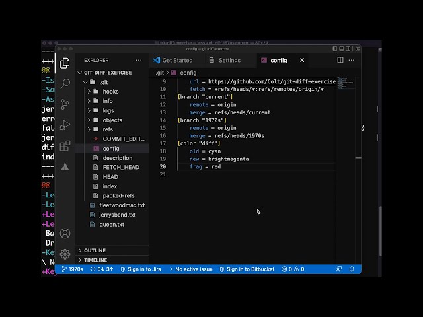This screenshot has height=317, width=423.
Task: Open editor more actions ellipsis
Action: pos(351,60)
